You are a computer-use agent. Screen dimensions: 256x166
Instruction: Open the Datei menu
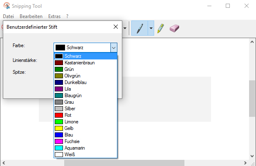click(8, 16)
